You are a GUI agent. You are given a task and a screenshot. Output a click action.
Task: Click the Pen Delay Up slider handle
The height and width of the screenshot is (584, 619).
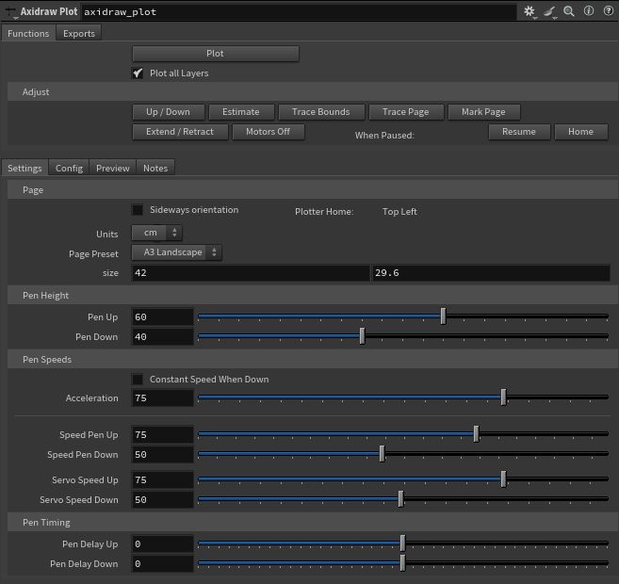tap(402, 543)
